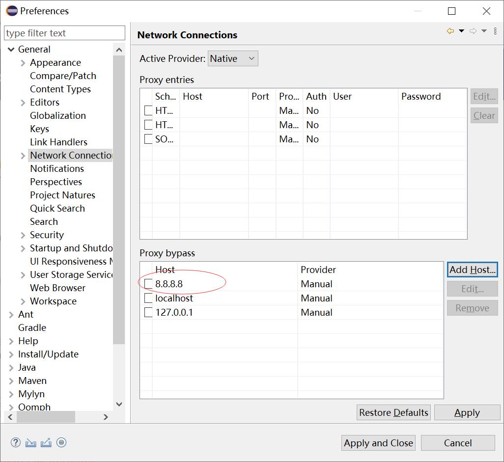The image size is (504, 462).
Task: Expand the Security tree node
Action: (23, 235)
